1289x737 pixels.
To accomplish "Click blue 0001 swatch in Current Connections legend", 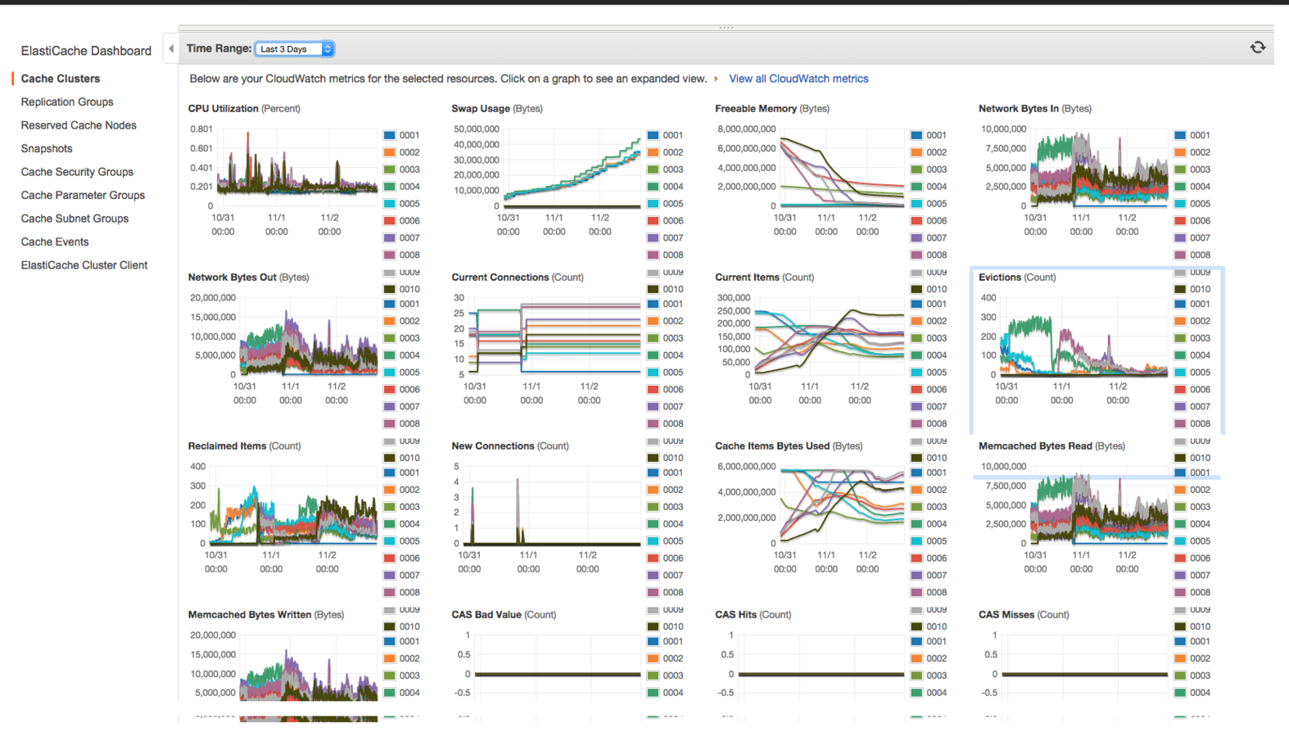I will [654, 304].
